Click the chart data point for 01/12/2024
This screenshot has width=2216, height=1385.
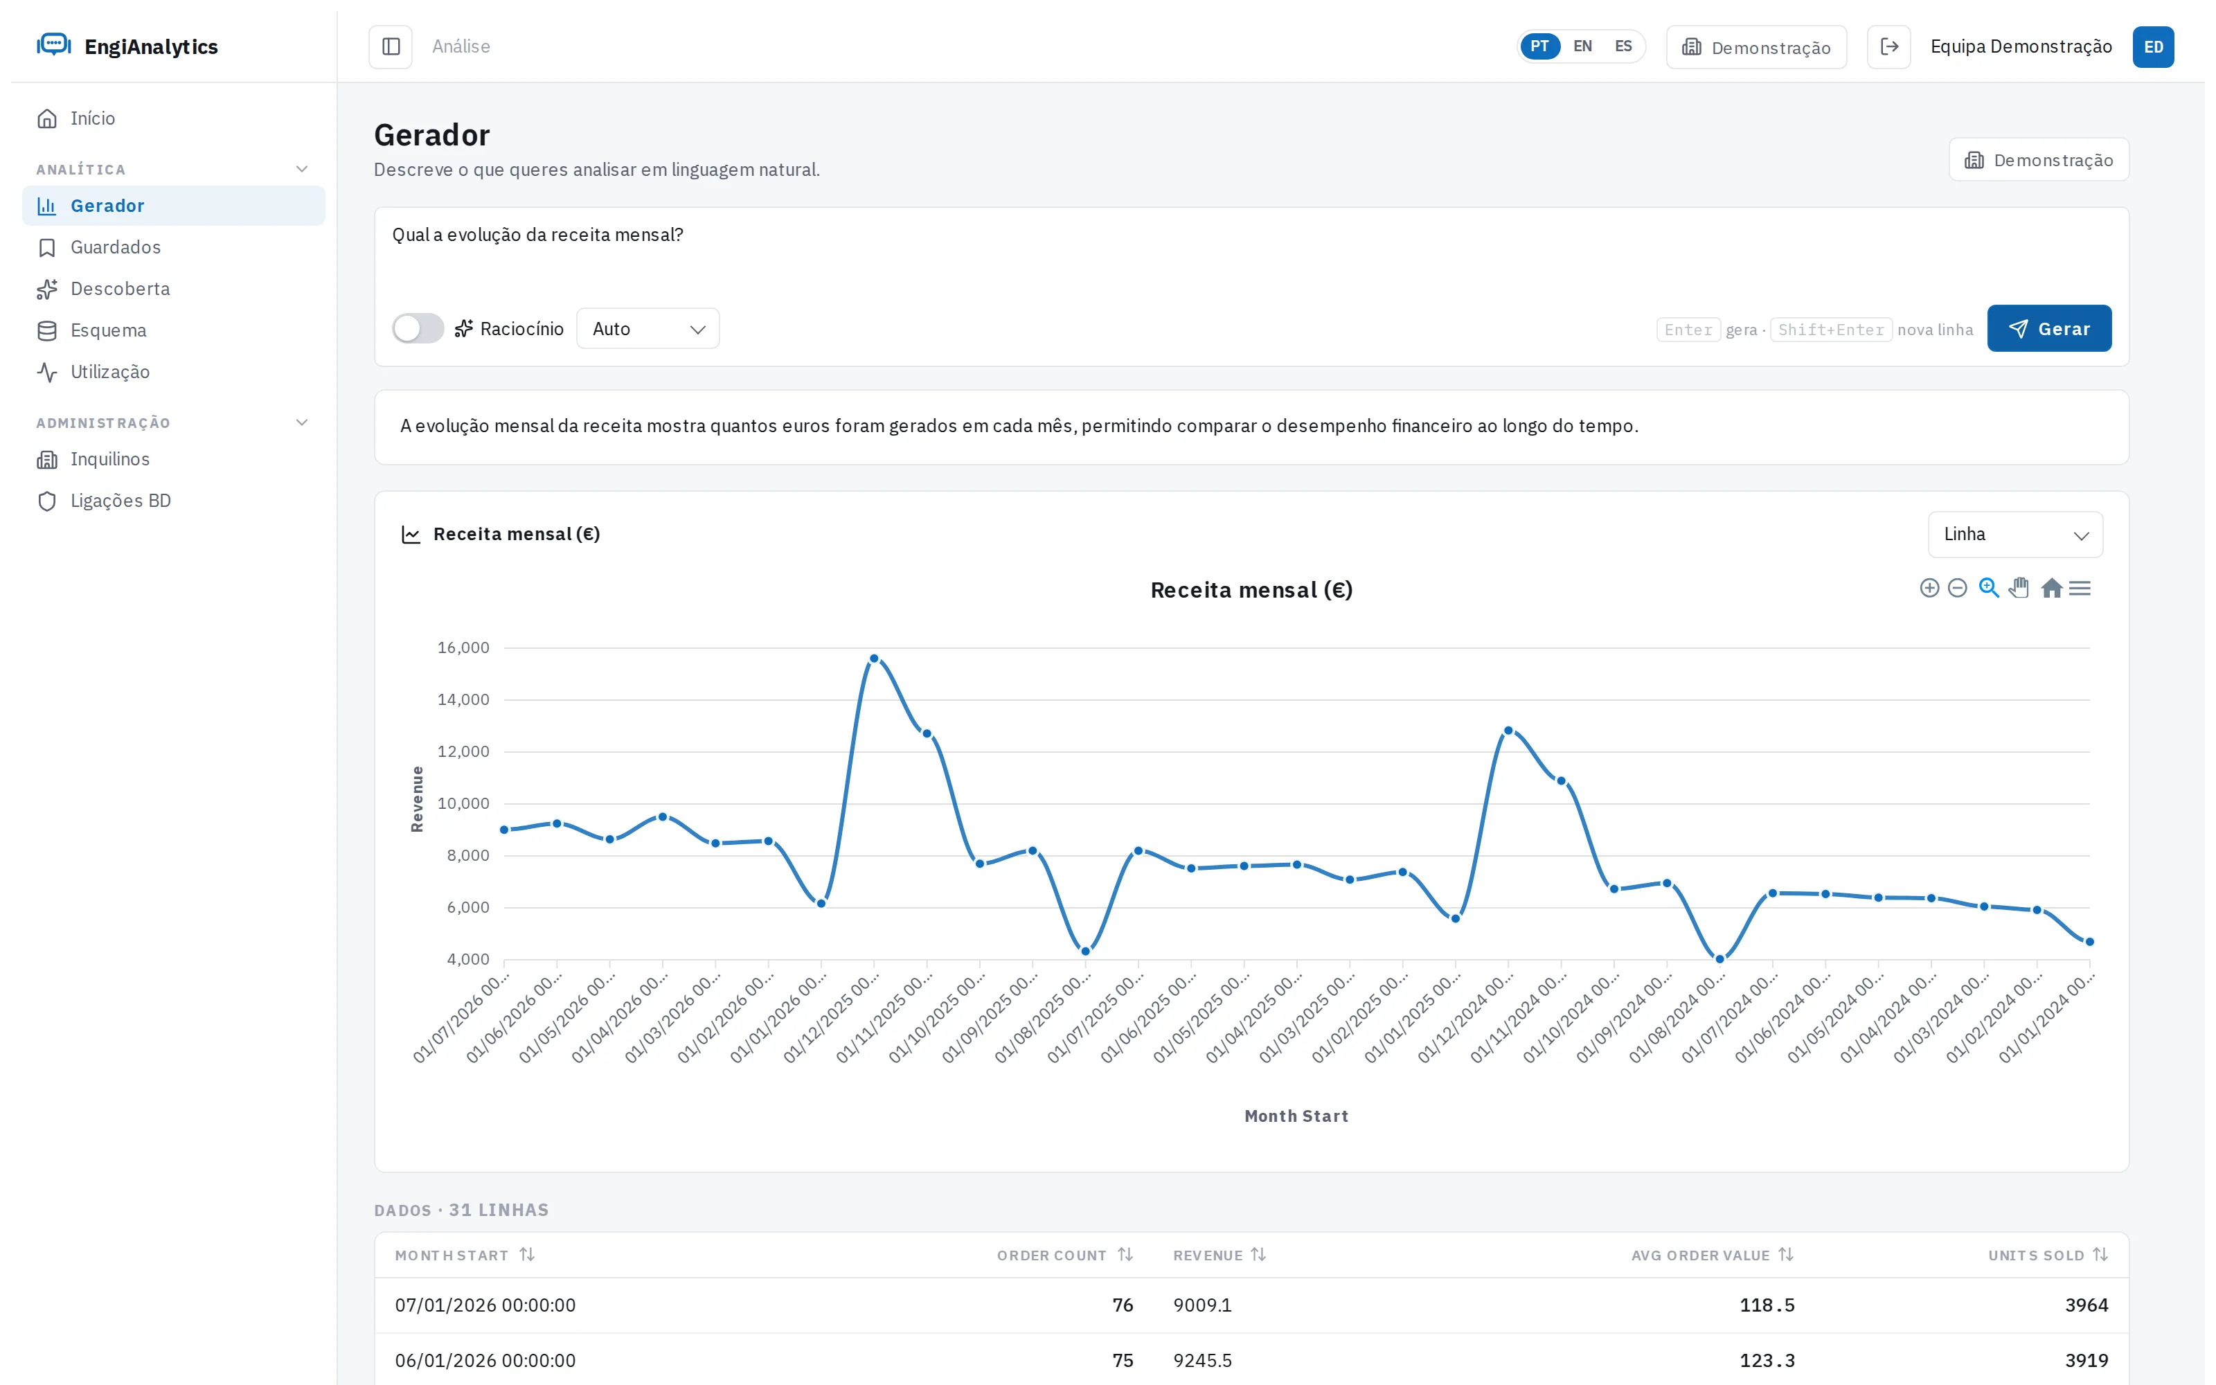pos(1508,731)
